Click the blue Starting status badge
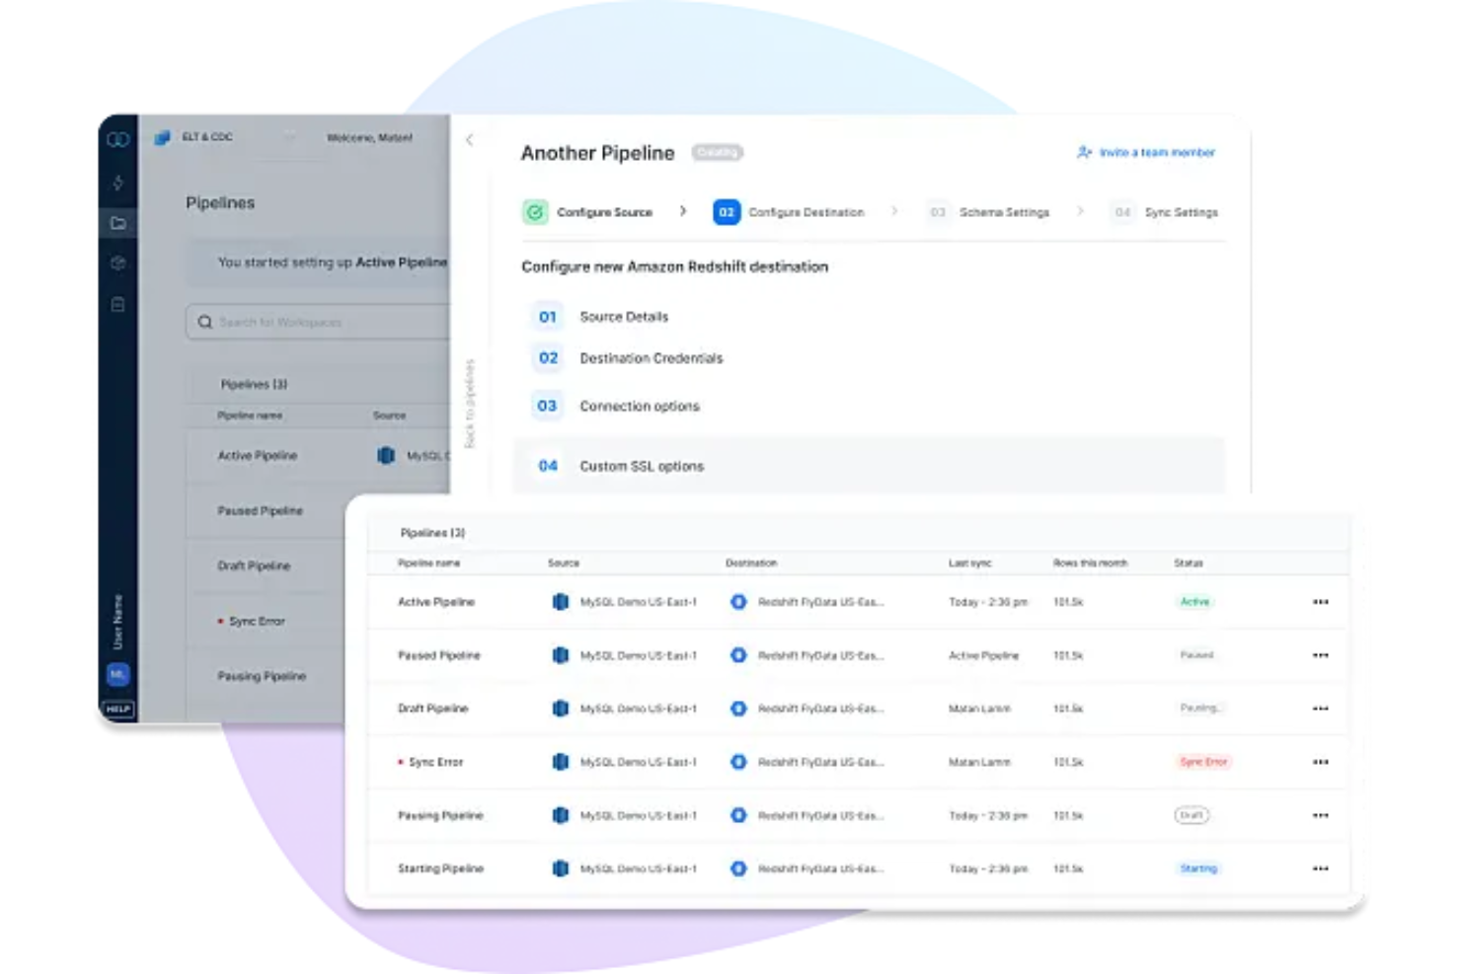Screen dimensions: 1461x974 point(1198,868)
